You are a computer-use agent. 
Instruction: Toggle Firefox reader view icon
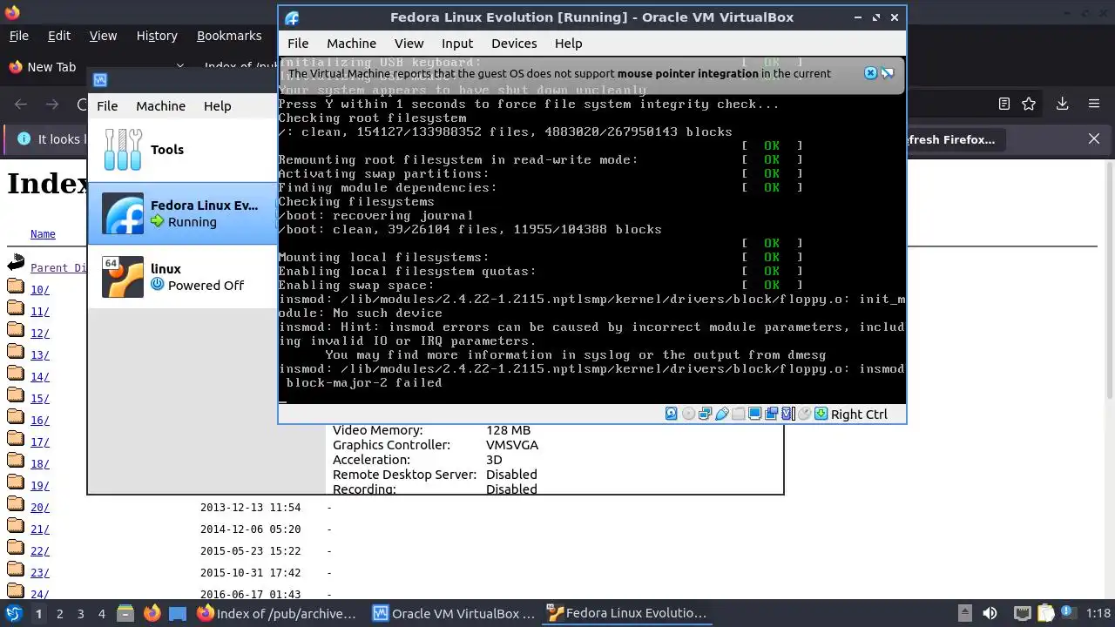coord(1004,104)
